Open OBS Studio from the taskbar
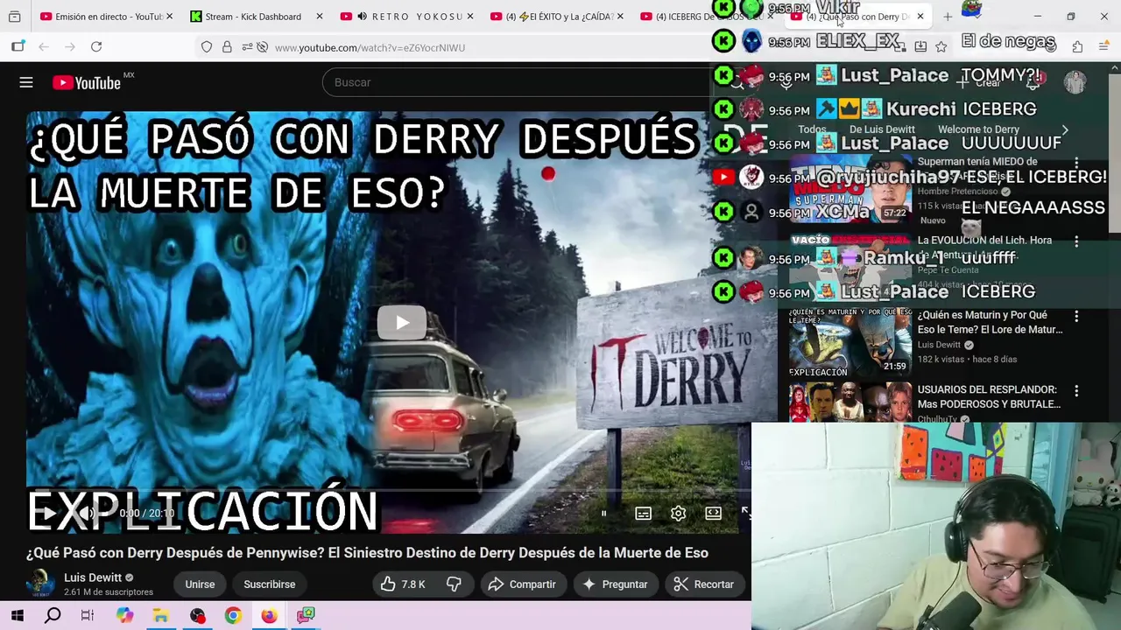1121x630 pixels. [197, 616]
